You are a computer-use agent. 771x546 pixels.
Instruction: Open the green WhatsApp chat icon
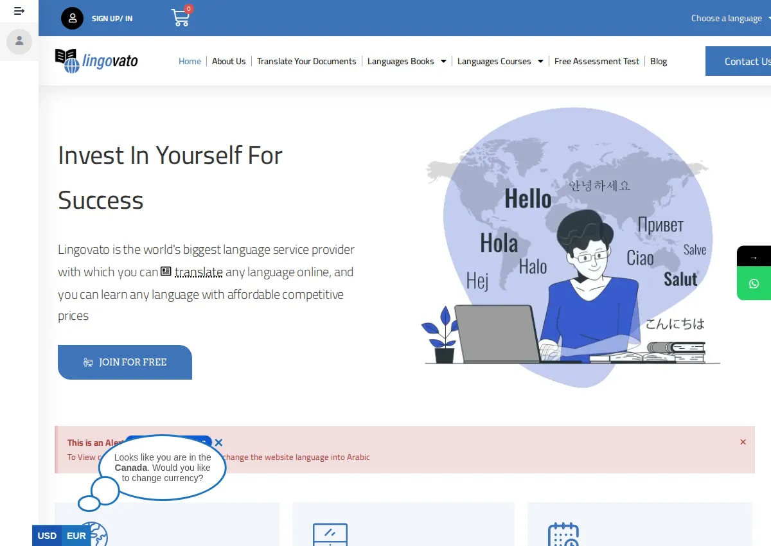[x=754, y=283]
